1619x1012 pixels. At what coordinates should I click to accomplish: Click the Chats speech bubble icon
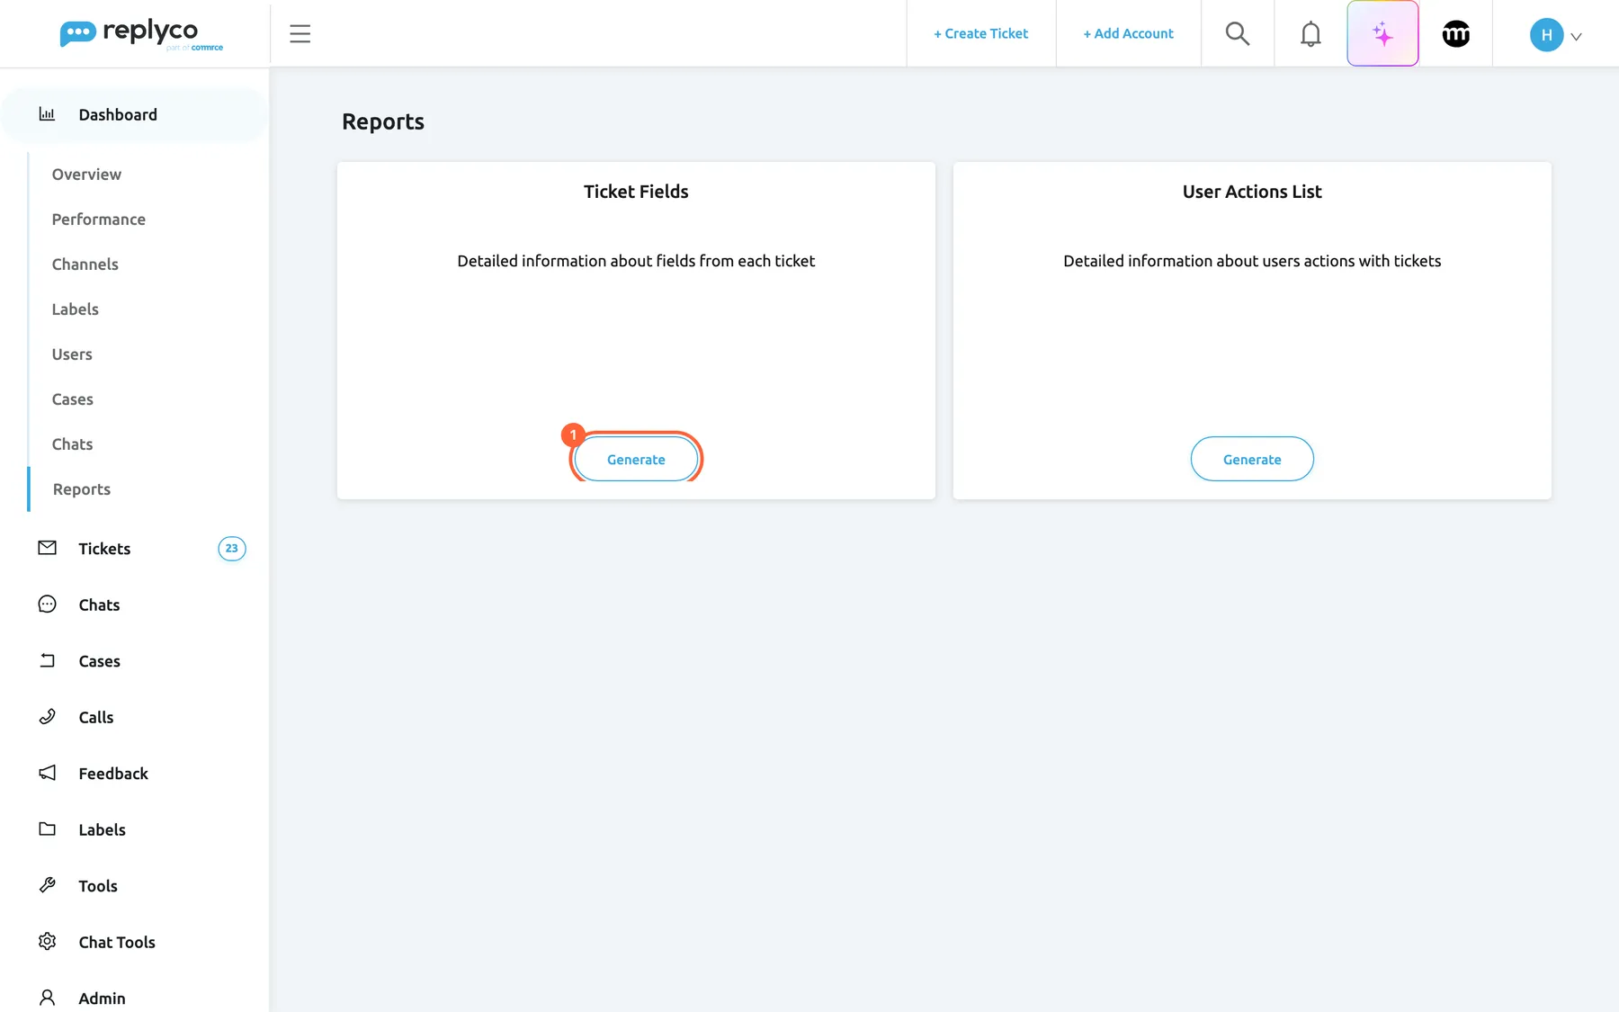tap(48, 605)
